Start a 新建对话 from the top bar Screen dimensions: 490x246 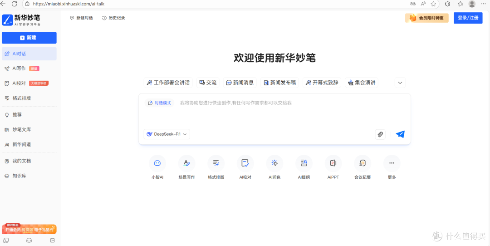pyautogui.click(x=81, y=18)
